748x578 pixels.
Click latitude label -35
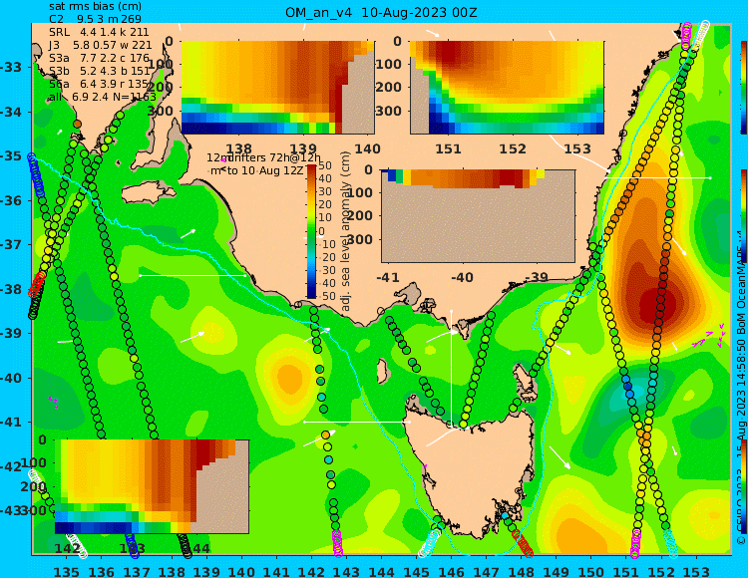[11, 156]
